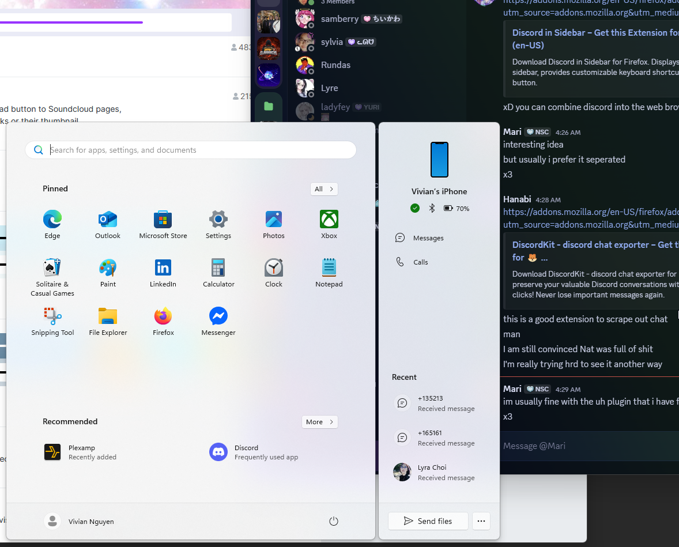The width and height of the screenshot is (679, 547).
Task: Open Calls in the phone panel
Action: pyautogui.click(x=420, y=262)
